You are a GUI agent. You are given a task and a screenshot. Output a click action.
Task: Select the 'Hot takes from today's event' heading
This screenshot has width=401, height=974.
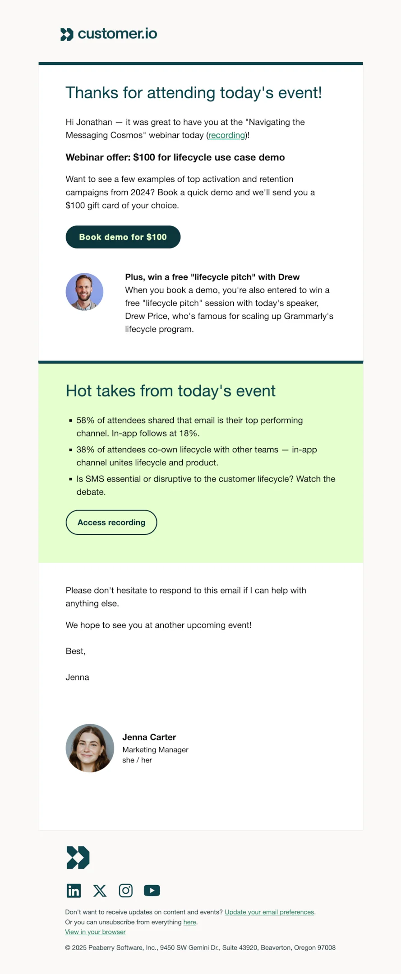[171, 391]
